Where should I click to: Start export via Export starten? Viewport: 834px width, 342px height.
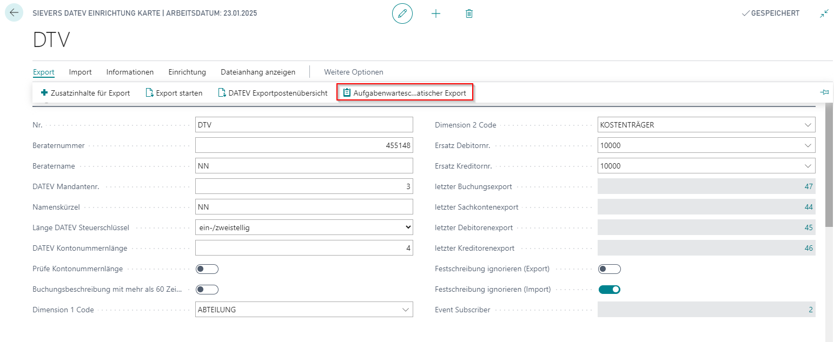click(x=174, y=93)
